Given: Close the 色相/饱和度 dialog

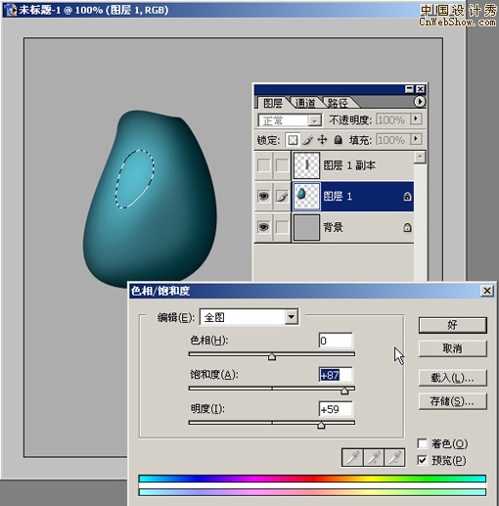Looking at the screenshot, I should point(487,291).
